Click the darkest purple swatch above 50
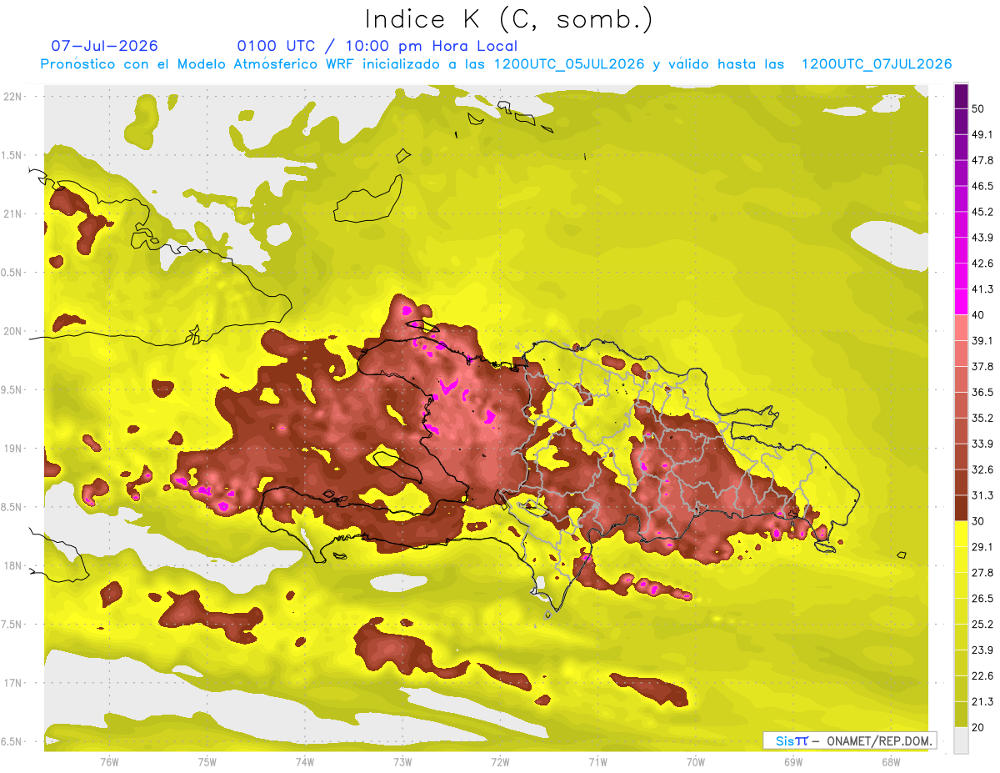 click(x=961, y=96)
